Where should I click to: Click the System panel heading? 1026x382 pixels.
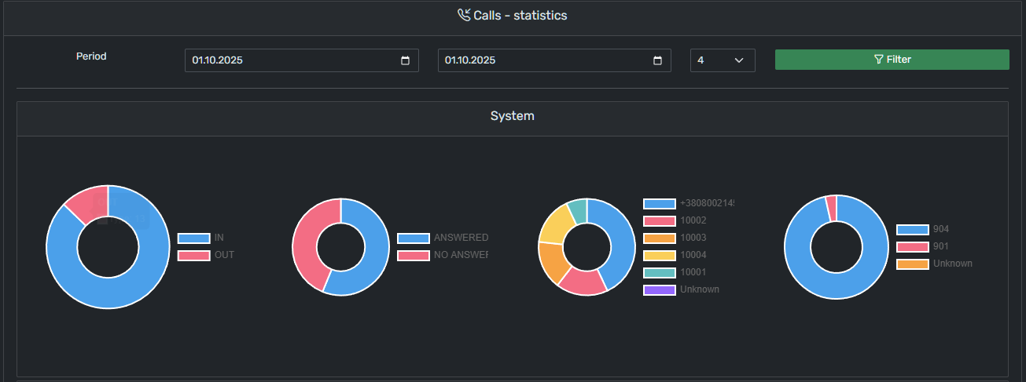(x=513, y=116)
